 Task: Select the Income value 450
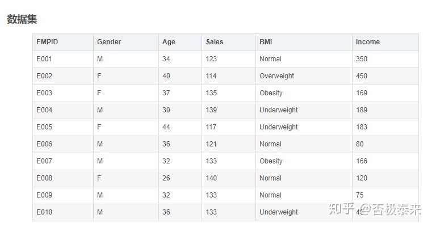362,76
